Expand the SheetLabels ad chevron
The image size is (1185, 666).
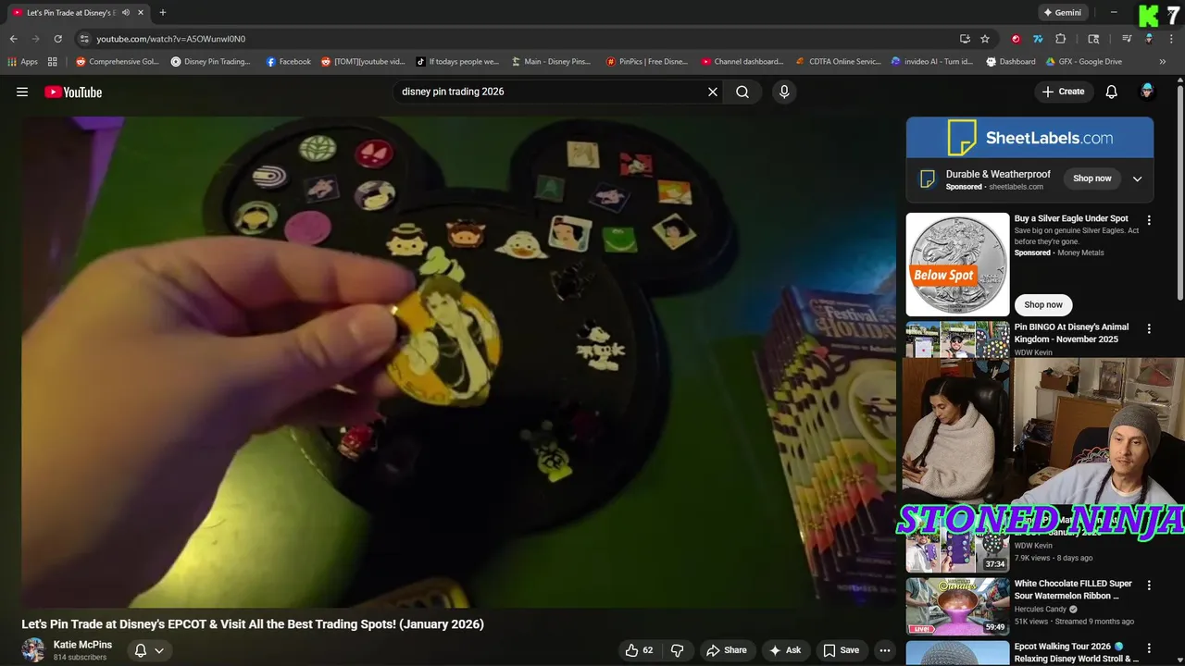coord(1137,179)
